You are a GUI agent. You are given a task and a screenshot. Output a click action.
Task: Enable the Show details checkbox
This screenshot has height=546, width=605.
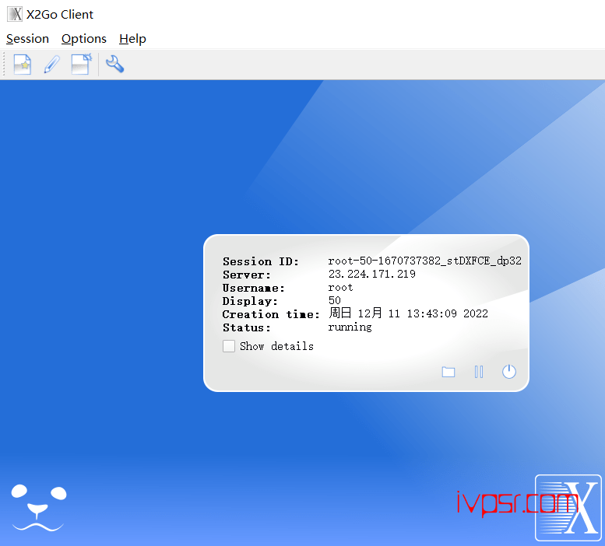(229, 345)
